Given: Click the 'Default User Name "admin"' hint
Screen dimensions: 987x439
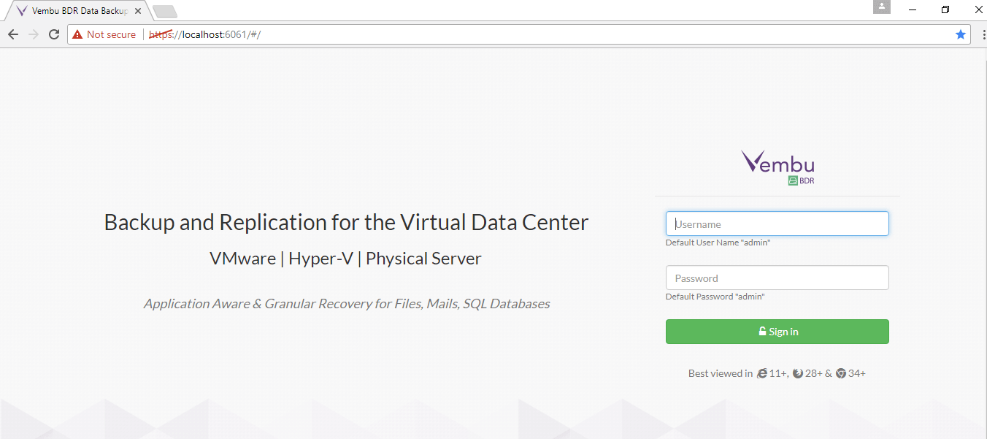Looking at the screenshot, I should tap(718, 243).
